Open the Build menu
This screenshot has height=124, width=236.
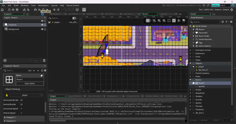coord(16,5)
